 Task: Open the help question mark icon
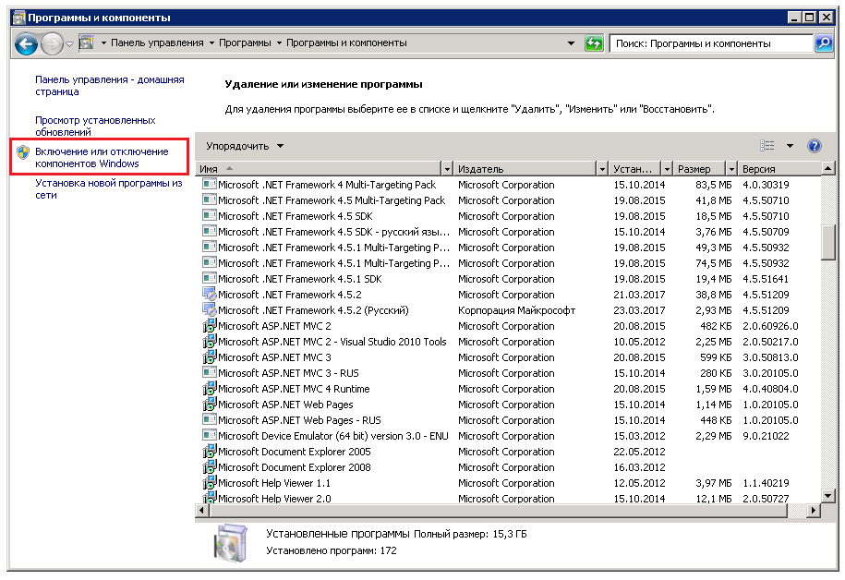coord(814,146)
